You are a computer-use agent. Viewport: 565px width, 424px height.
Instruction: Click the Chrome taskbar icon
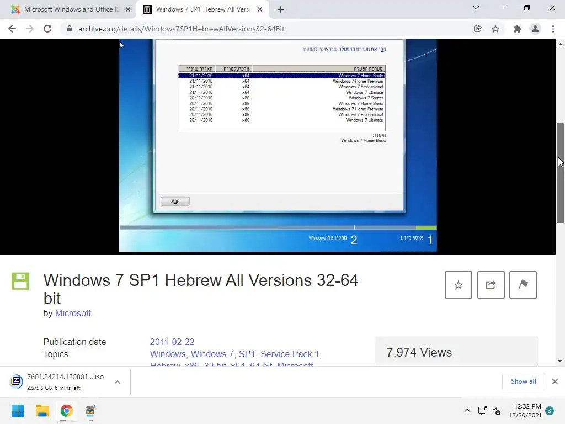[x=67, y=411]
